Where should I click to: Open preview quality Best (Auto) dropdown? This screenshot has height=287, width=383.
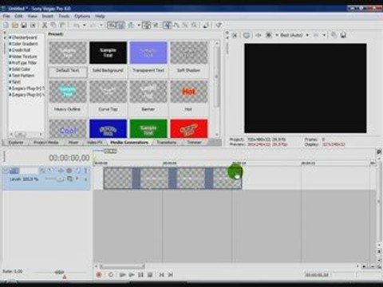pyautogui.click(x=295, y=35)
